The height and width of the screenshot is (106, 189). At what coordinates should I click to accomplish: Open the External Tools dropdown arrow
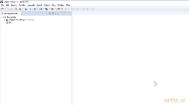click(55, 9)
